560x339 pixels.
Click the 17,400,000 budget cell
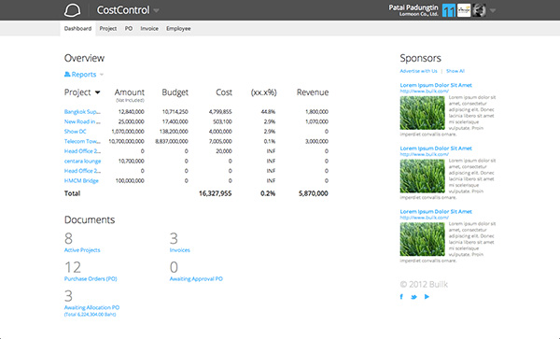[x=175, y=121]
